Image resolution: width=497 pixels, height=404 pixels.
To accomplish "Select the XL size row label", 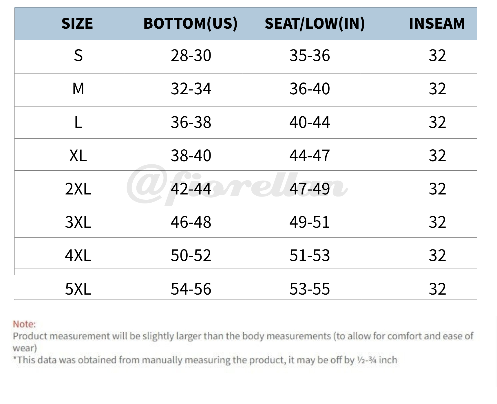I will pyautogui.click(x=78, y=155).
